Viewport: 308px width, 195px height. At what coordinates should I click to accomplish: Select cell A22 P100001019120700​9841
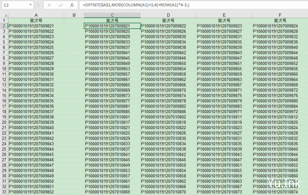(x=36, y=133)
